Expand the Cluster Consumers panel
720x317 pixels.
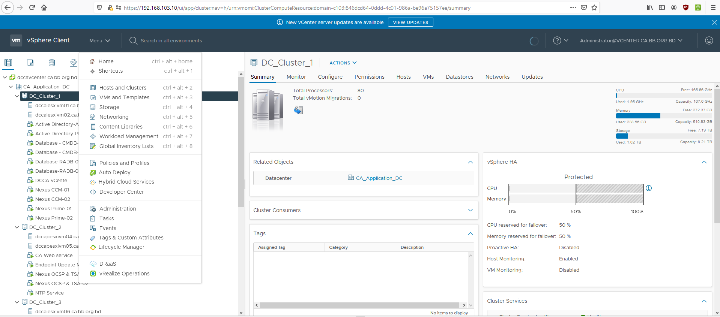(x=470, y=210)
